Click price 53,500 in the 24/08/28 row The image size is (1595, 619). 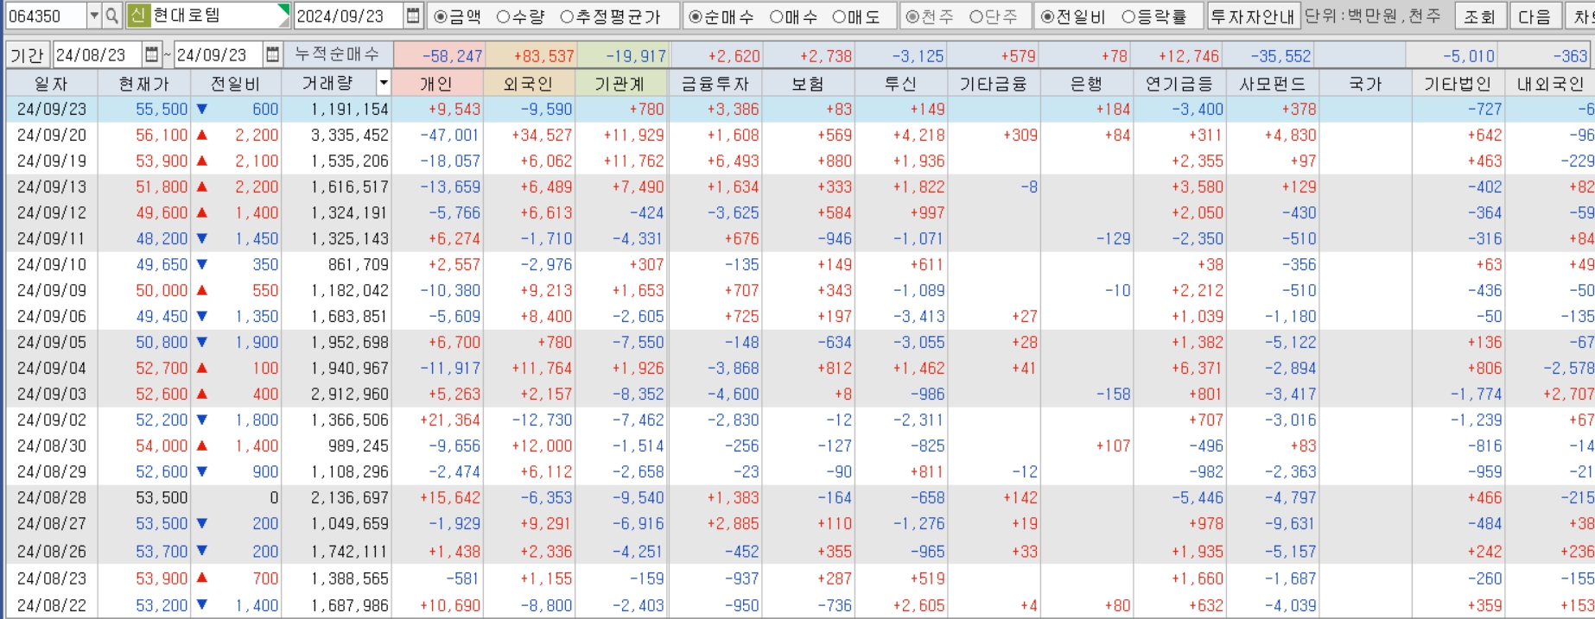162,498
